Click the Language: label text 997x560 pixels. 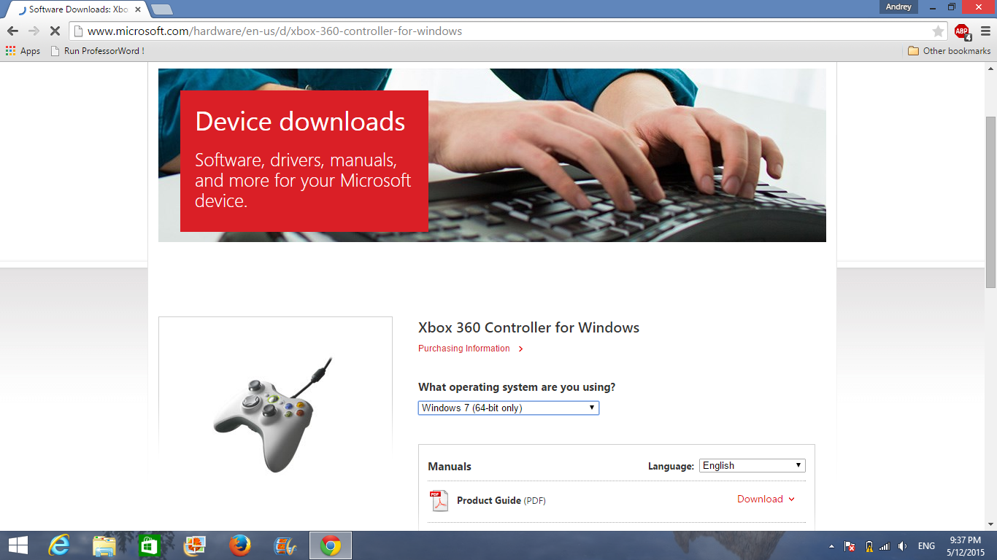click(x=671, y=467)
